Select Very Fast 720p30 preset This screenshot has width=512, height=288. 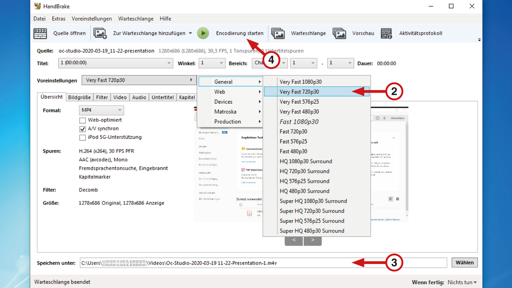(x=316, y=92)
